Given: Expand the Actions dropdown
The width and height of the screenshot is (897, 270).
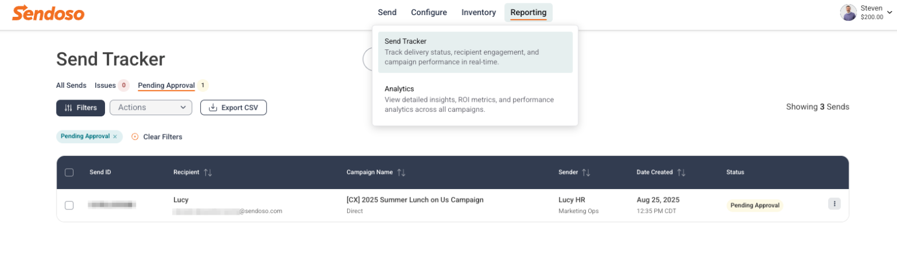Looking at the screenshot, I should coord(151,108).
